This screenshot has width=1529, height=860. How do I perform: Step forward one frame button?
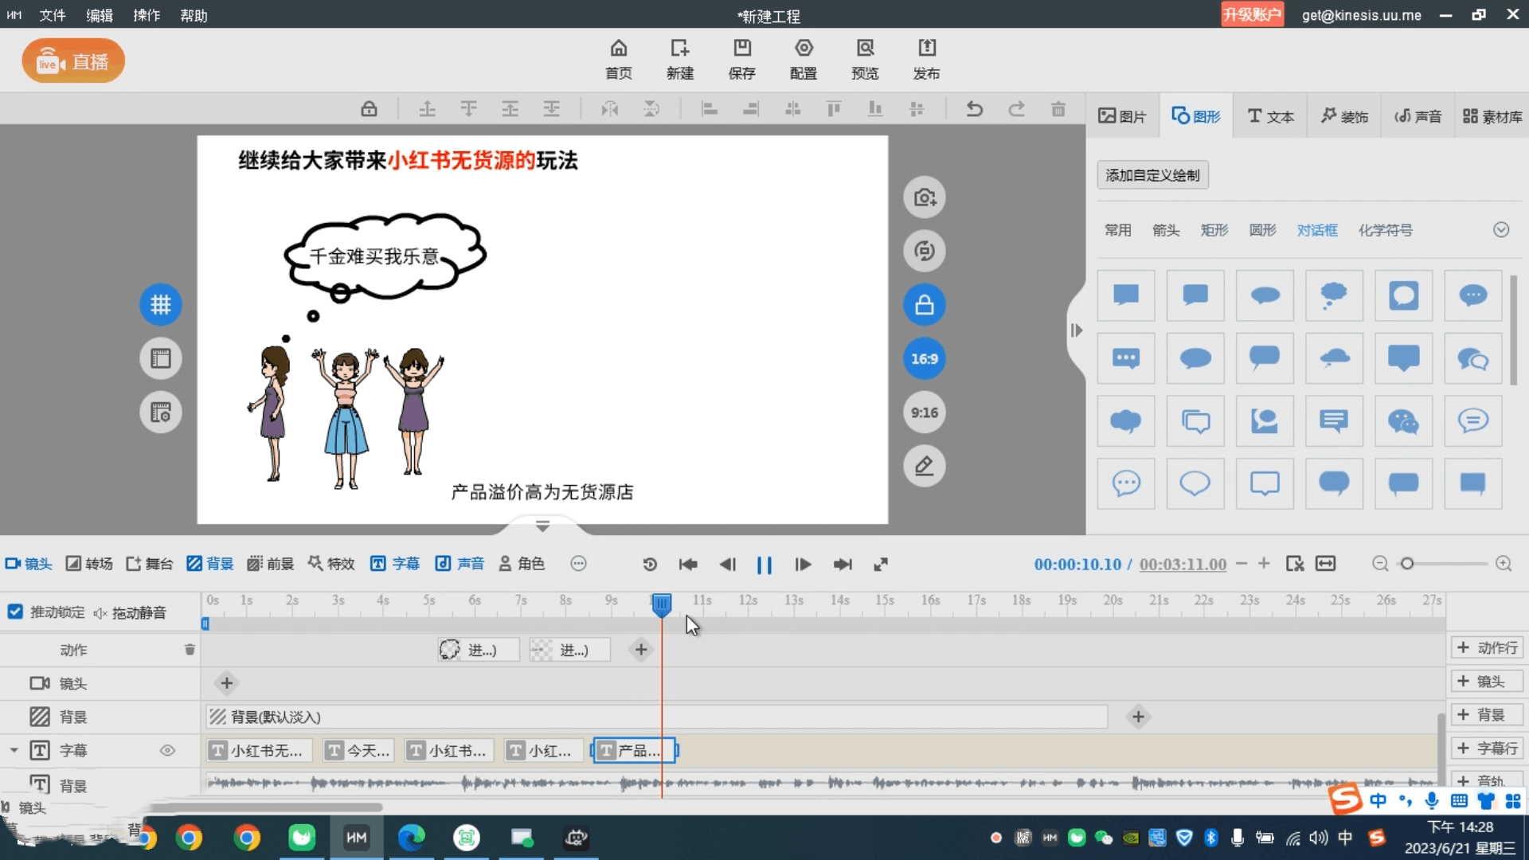tap(803, 565)
